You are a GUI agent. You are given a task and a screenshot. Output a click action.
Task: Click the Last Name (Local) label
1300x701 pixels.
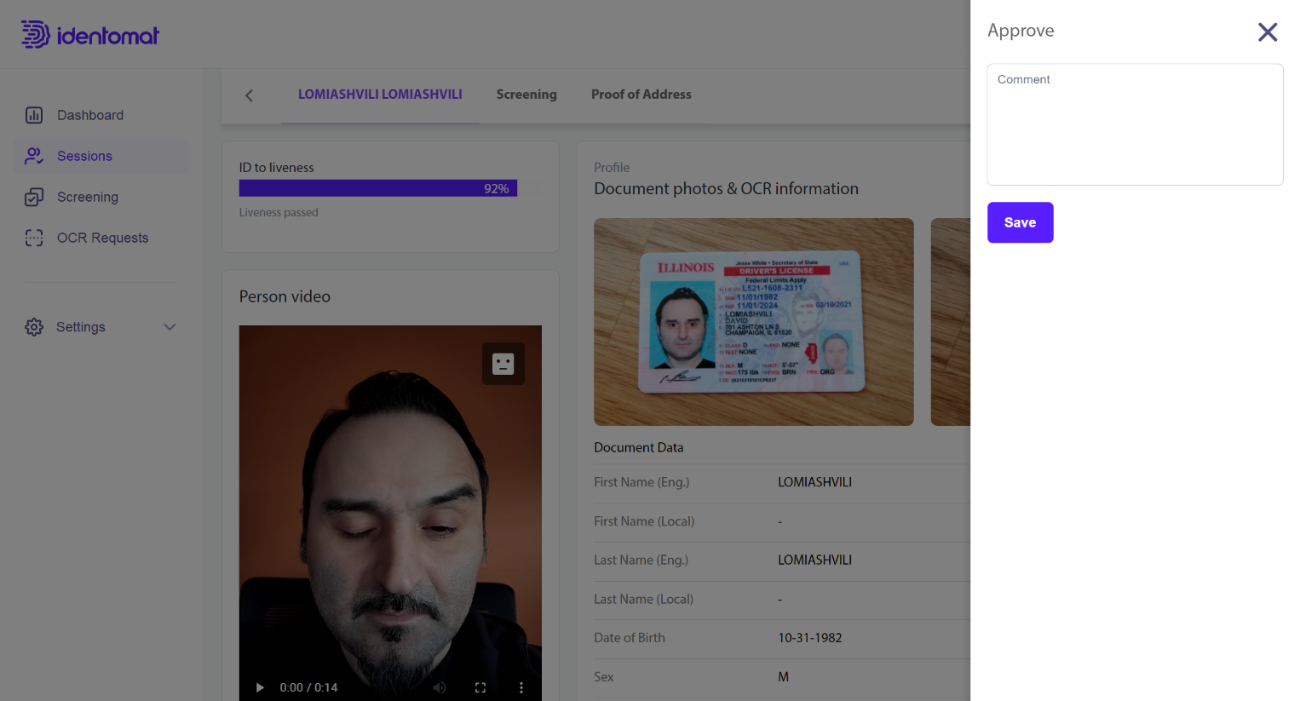click(643, 599)
